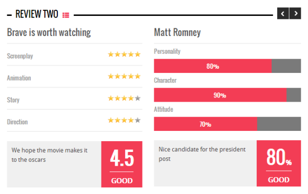Click the Screenplay star rating

tap(124, 54)
